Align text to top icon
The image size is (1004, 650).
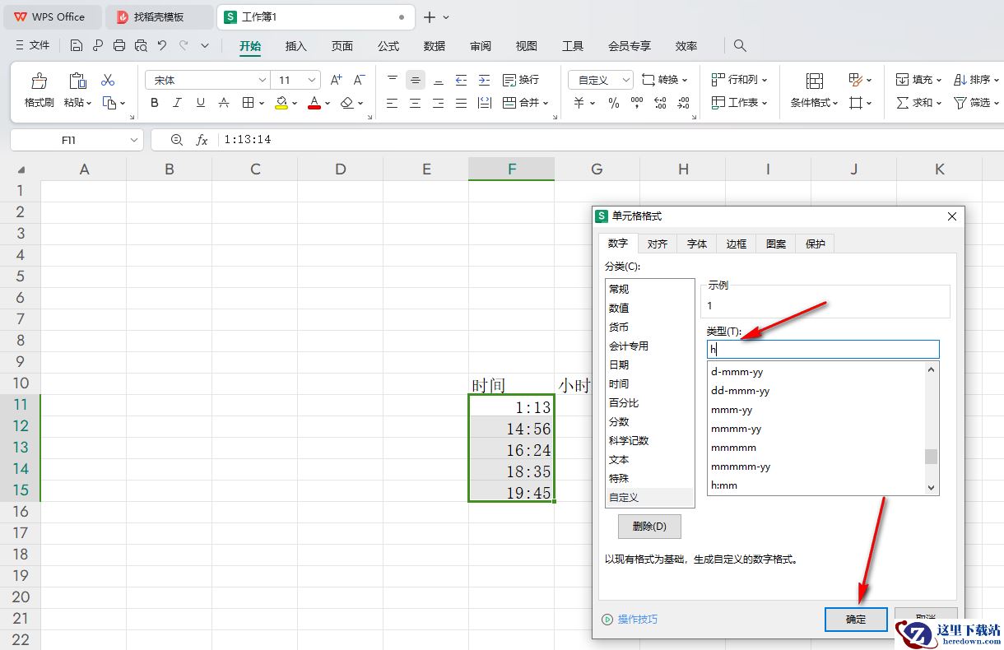tap(393, 80)
